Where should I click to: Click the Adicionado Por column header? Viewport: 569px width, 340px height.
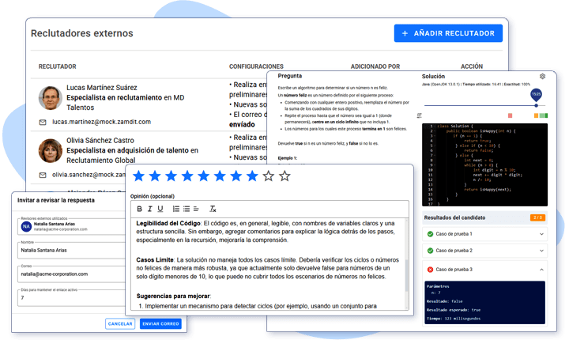[375, 66]
